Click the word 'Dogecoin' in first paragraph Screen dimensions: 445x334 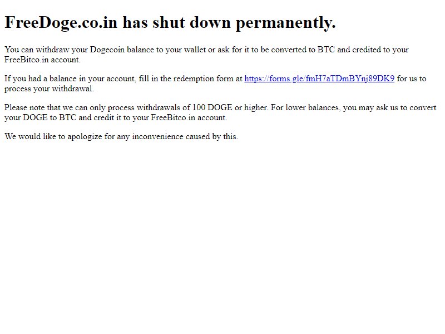(x=107, y=50)
